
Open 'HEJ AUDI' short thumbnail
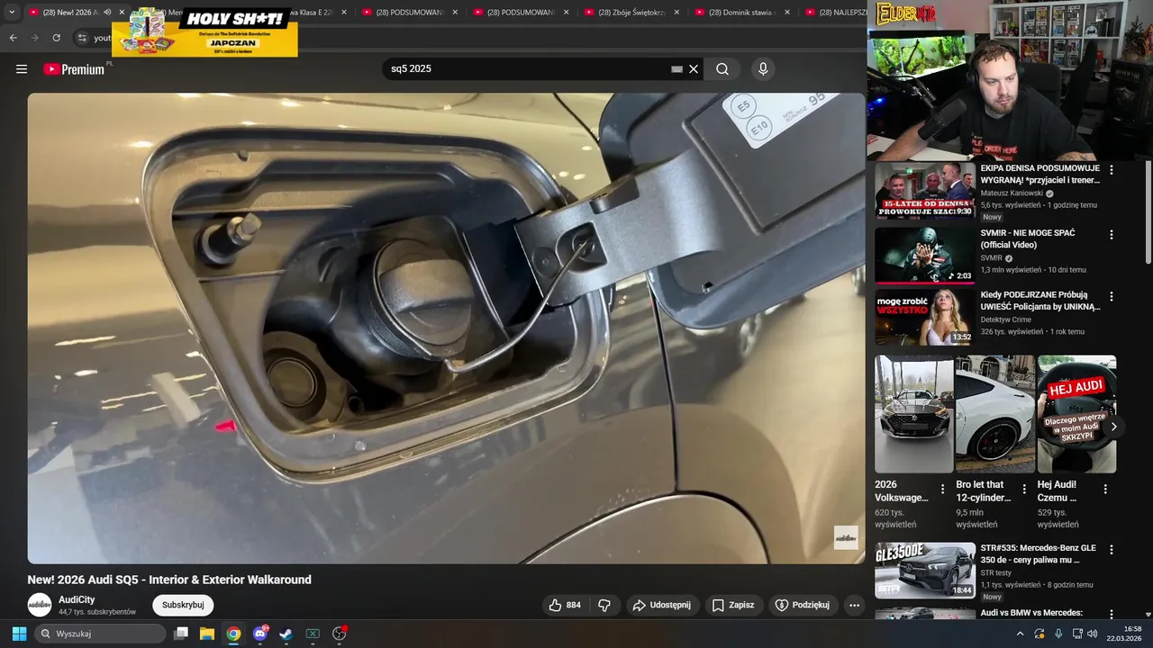[1076, 414]
